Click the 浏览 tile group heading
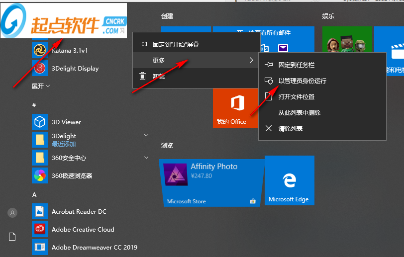404x257 pixels. click(167, 146)
